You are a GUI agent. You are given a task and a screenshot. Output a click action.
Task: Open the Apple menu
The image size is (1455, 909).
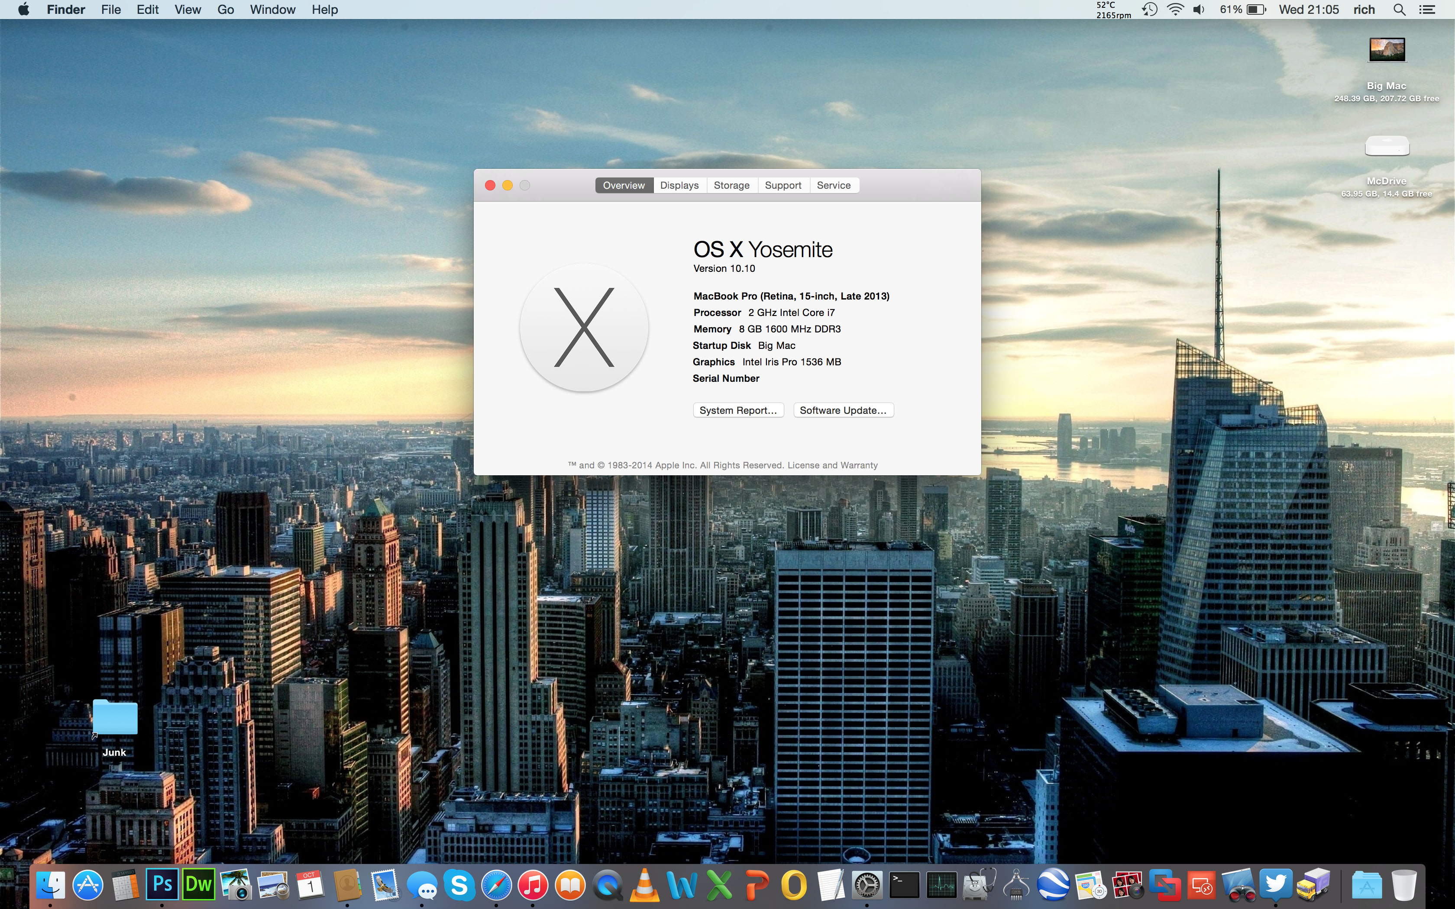(x=24, y=10)
